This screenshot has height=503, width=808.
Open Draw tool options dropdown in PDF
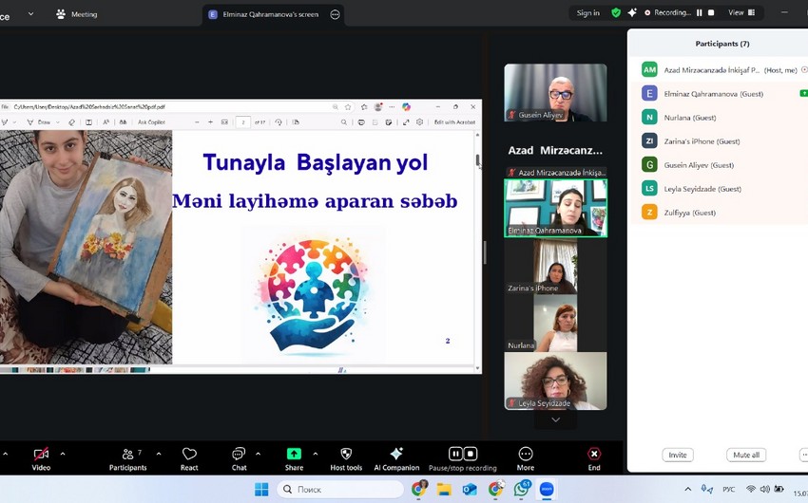coord(58,122)
